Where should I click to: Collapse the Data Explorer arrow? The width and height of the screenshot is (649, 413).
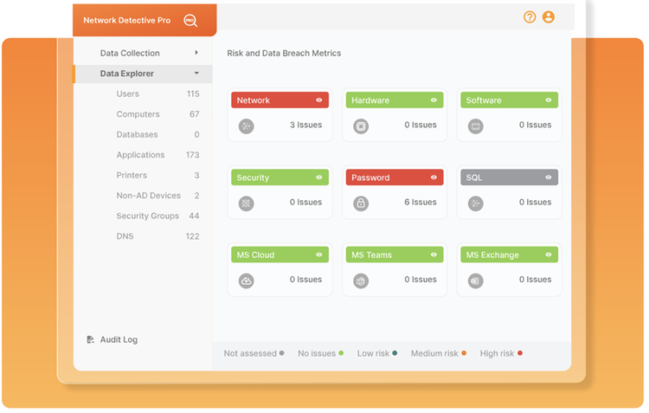pyautogui.click(x=196, y=74)
